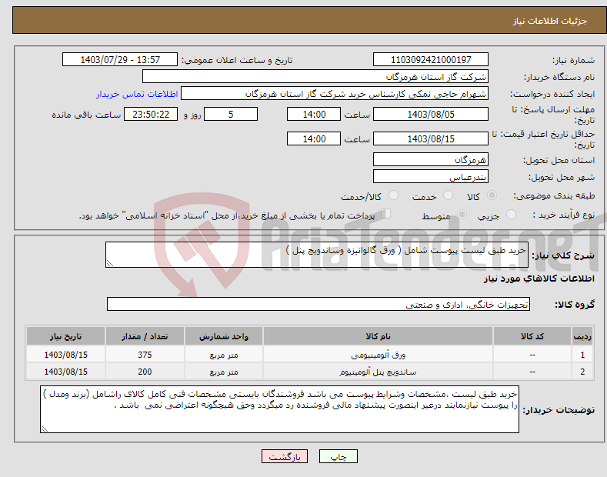
Task: Click the نام کالا column header
Action: (x=378, y=336)
